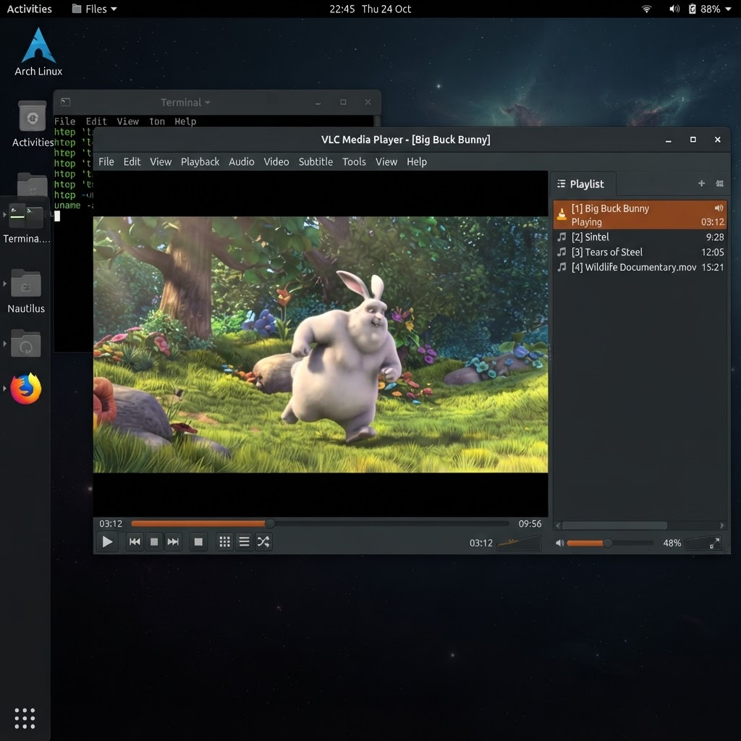The height and width of the screenshot is (741, 741).
Task: Toggle fullscreen with the expand-arrows icon
Action: 714,543
